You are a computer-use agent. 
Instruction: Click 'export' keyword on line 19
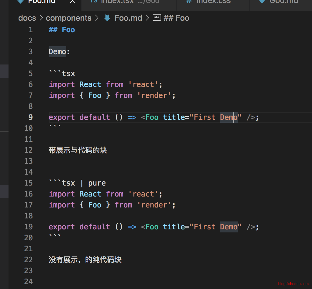tap(62, 227)
